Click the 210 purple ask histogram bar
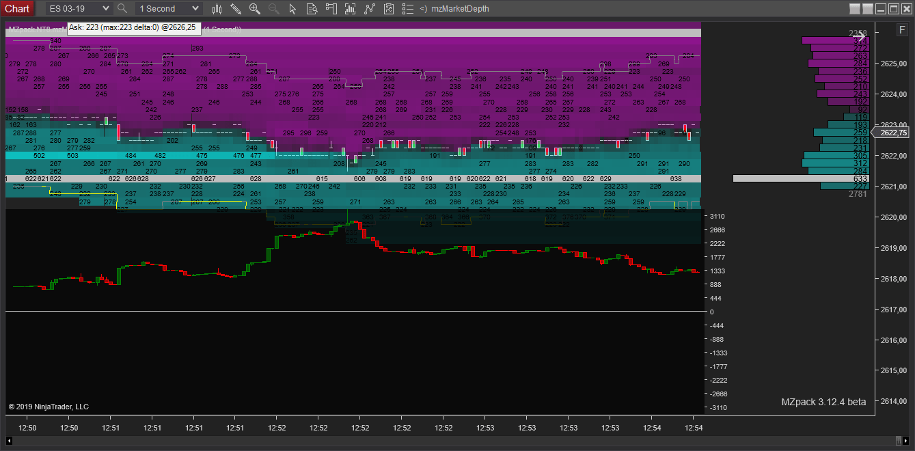 pyautogui.click(x=845, y=87)
